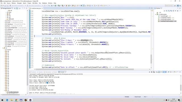Click the Run with Coverage toolbar icon
182x102 pixels.
click(x=59, y=6)
